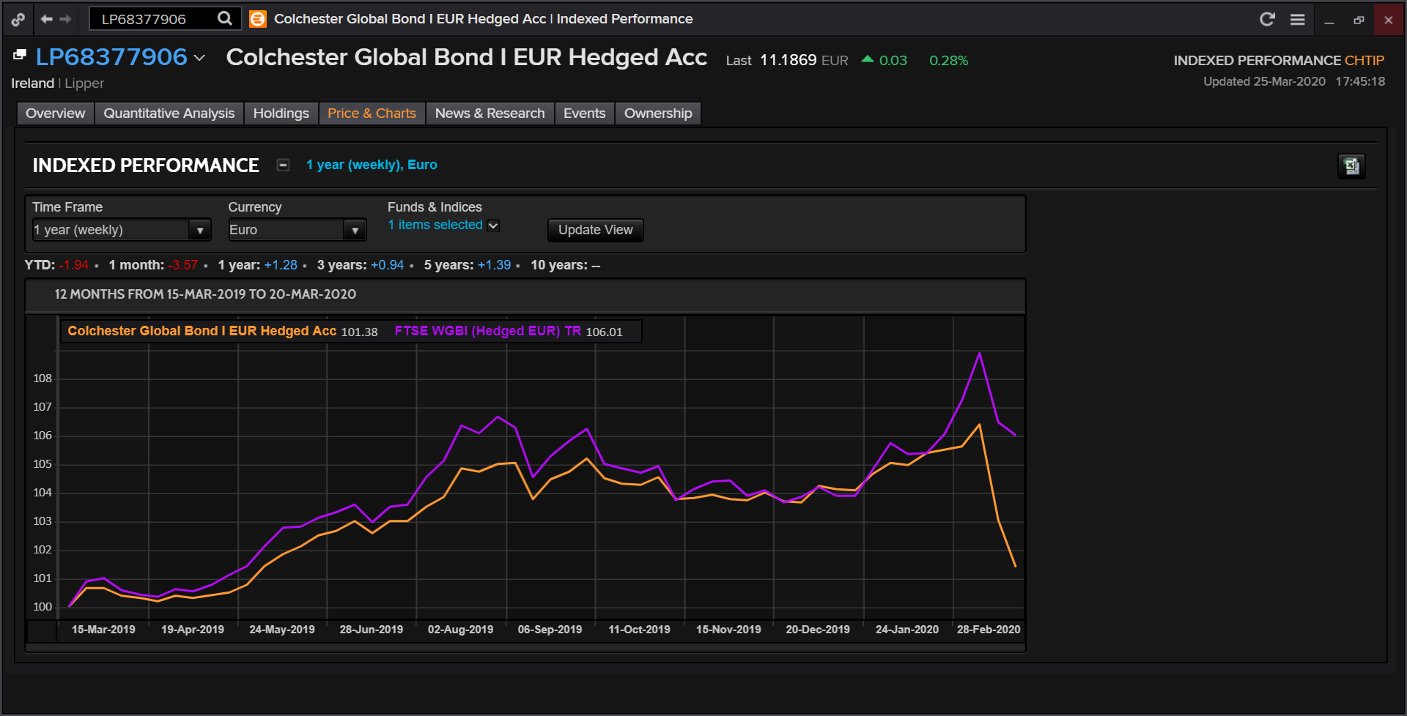
Task: Click the 12 months date range header
Action: (205, 294)
